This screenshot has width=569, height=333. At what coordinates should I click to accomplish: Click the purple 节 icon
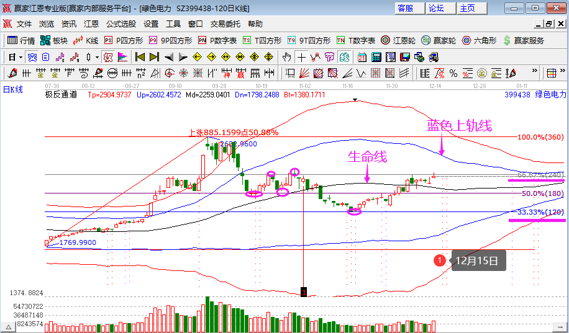[329, 57]
